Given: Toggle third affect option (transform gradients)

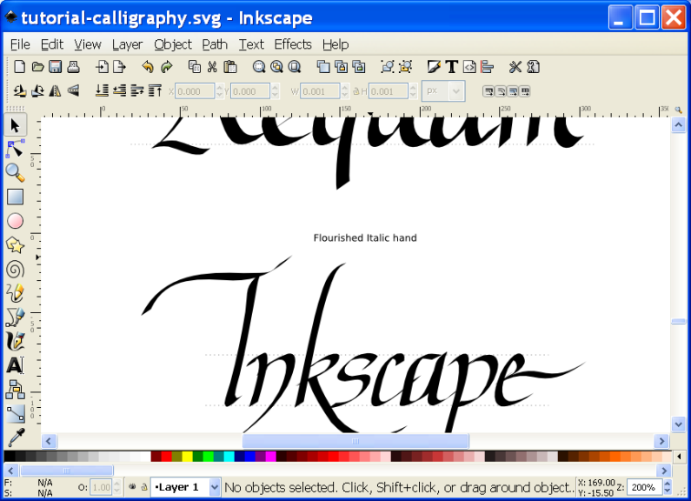Looking at the screenshot, I should [513, 91].
